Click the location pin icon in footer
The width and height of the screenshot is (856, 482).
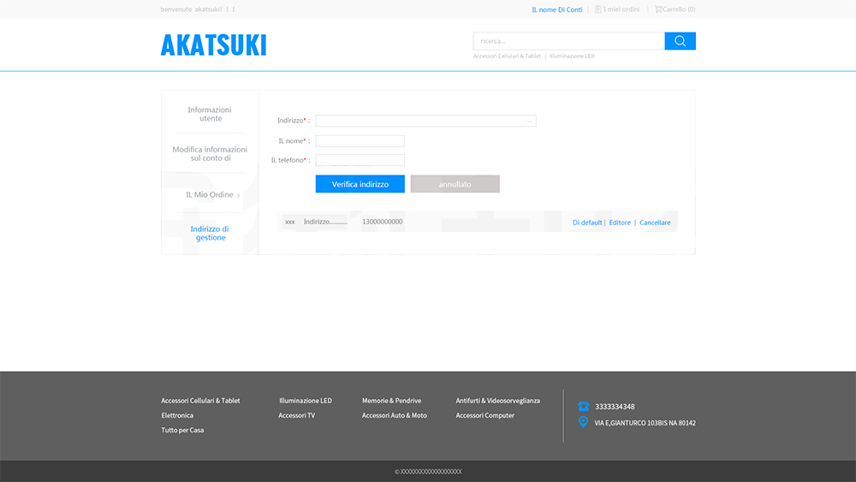pyautogui.click(x=583, y=422)
